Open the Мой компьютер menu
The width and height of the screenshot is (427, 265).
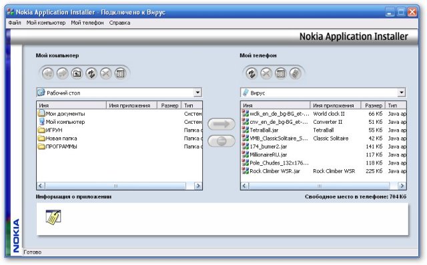(x=46, y=23)
